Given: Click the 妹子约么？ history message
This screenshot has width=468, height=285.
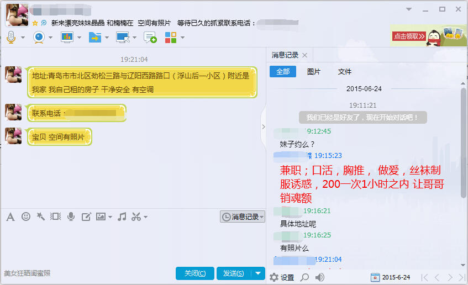Looking at the screenshot, I should click(x=297, y=145).
